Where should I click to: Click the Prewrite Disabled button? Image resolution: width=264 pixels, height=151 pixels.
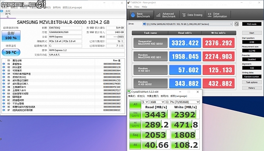pyautogui.click(x=252, y=59)
